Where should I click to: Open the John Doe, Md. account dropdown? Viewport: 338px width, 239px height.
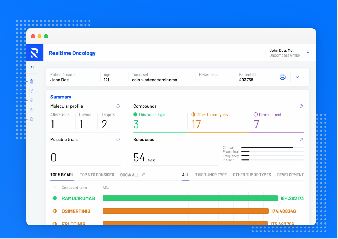308,53
